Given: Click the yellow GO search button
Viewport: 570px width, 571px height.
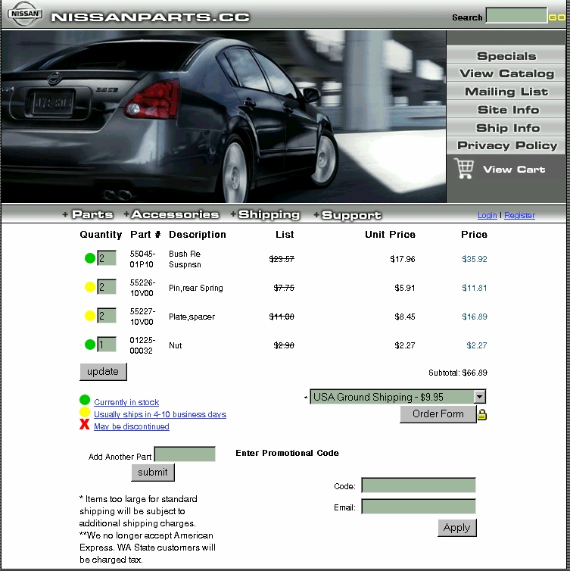Looking at the screenshot, I should (556, 17).
